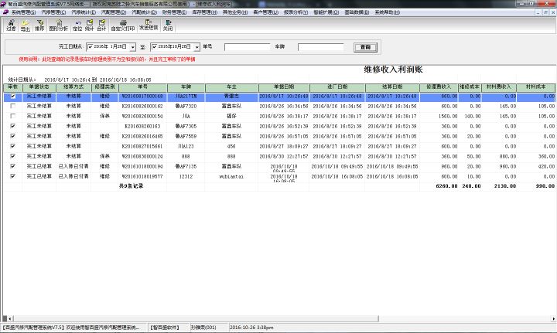Focus the 车牌 license plate input field
This screenshot has height=333, width=557.
[x=321, y=47]
